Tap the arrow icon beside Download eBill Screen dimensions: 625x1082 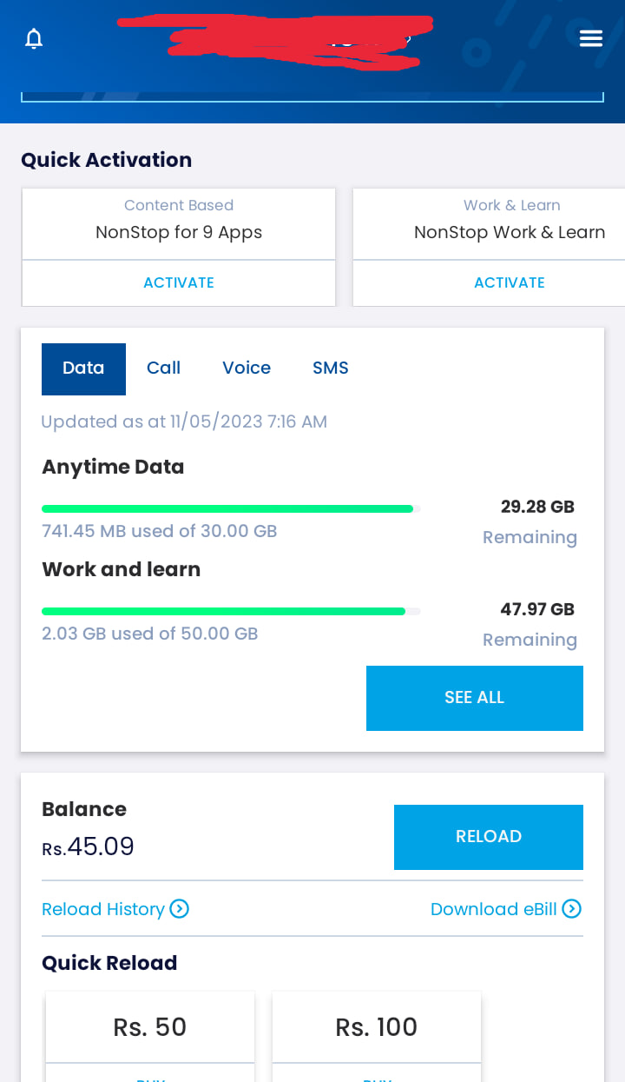pos(572,909)
